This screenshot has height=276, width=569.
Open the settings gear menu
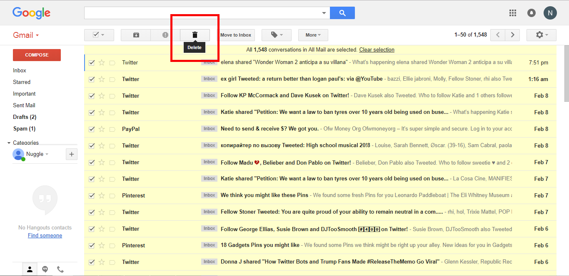pyautogui.click(x=541, y=35)
